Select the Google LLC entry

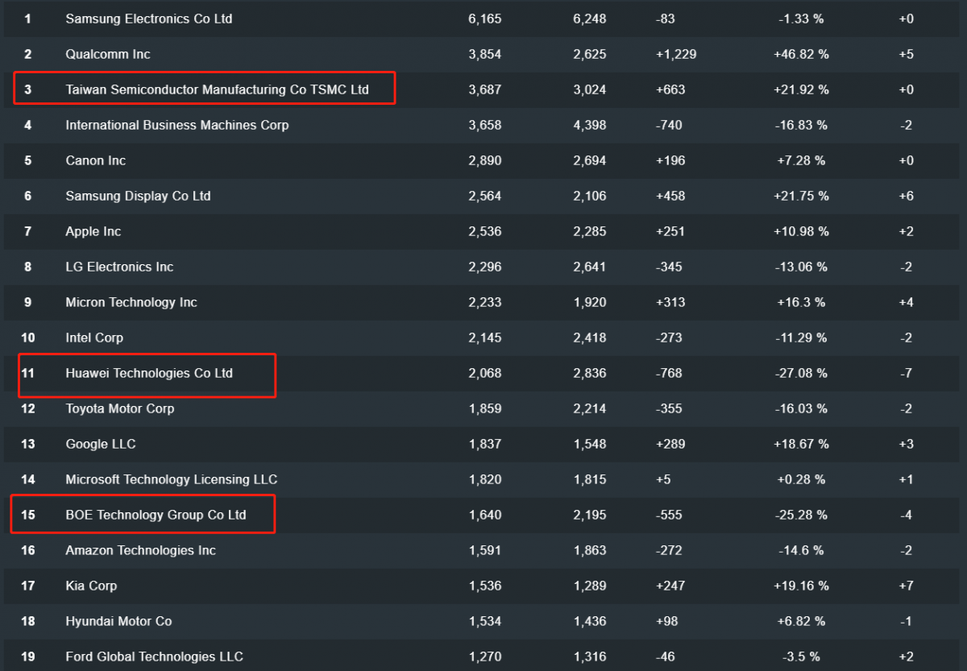(x=101, y=444)
